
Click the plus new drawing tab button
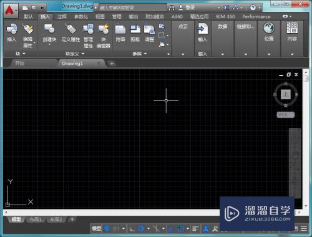click(x=112, y=64)
